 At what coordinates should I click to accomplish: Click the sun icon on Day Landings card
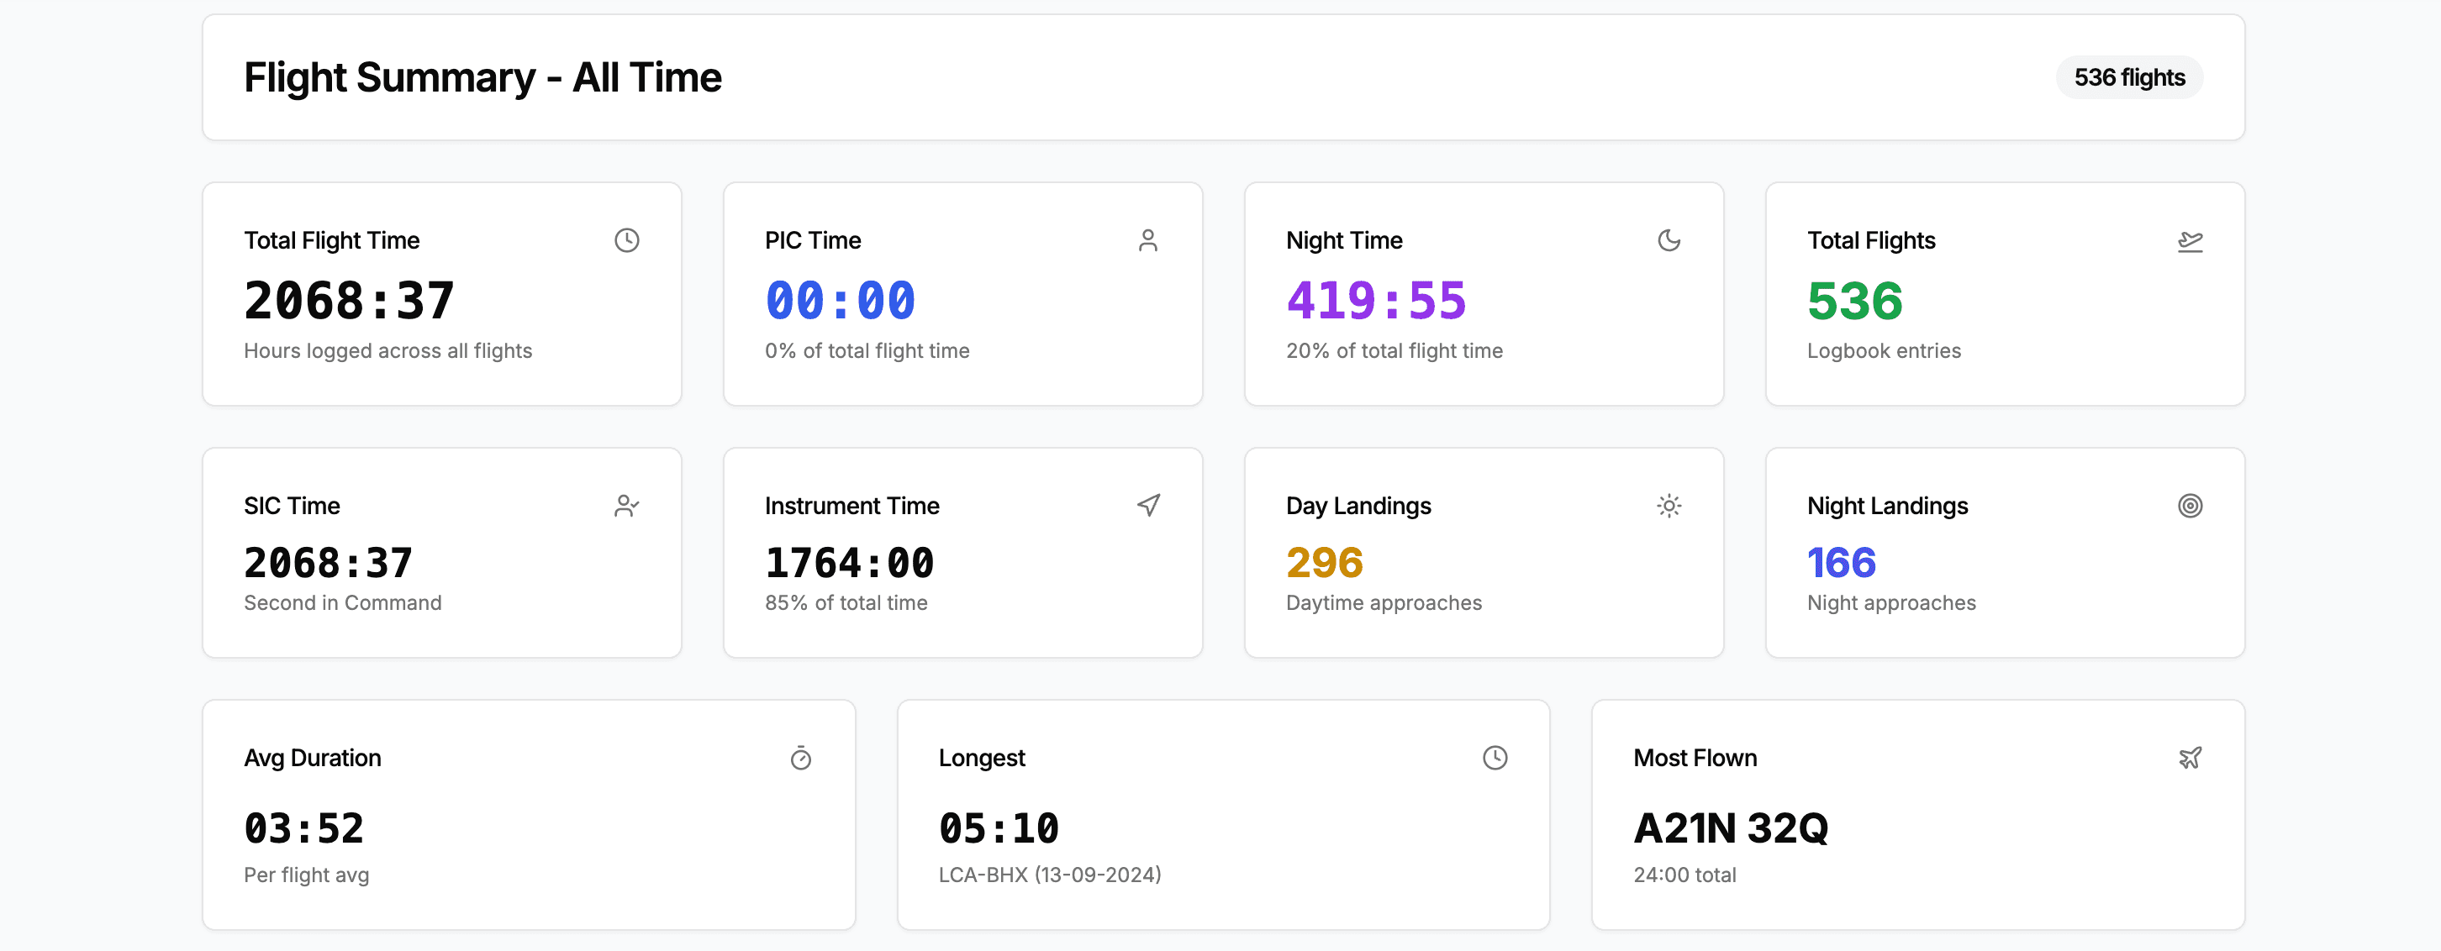1670,506
